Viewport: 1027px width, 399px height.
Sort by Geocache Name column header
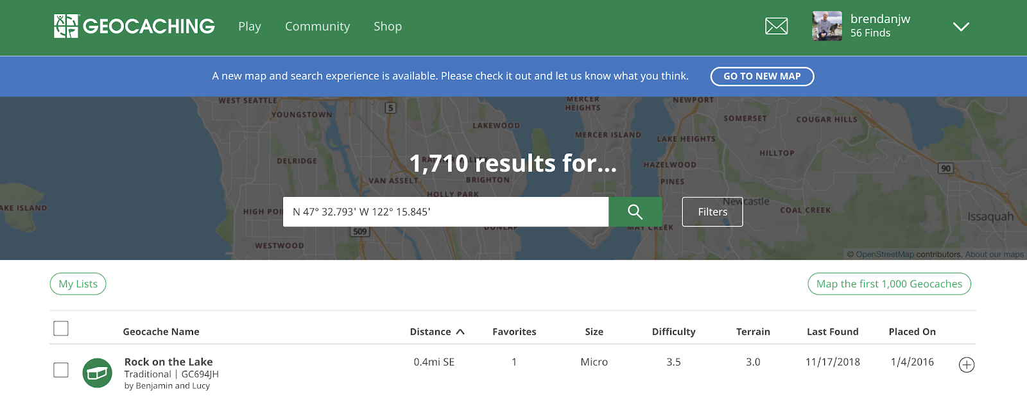161,332
